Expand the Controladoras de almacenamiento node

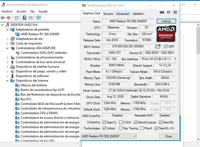8,57
